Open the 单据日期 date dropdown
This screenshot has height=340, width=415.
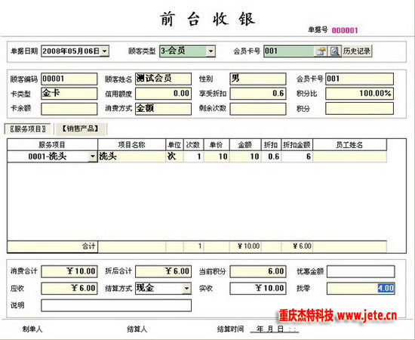click(x=105, y=51)
